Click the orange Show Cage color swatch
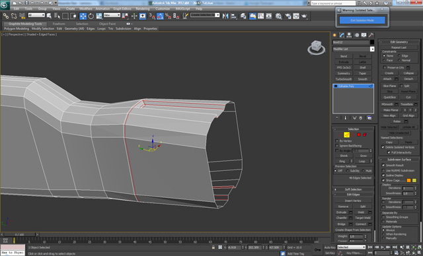The height and width of the screenshot is (256, 423). click(x=408, y=180)
